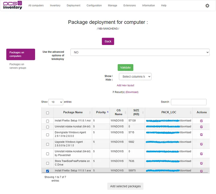Click Add selected packages button
This screenshot has height=194, width=216.
pos(125,186)
